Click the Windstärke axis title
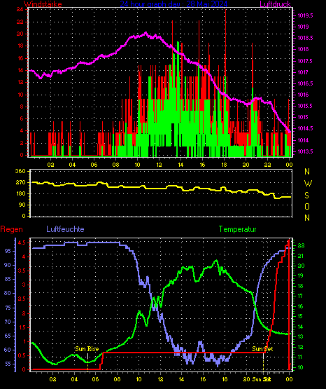Image resolution: width=326 pixels, height=389 pixels. (x=43, y=4)
